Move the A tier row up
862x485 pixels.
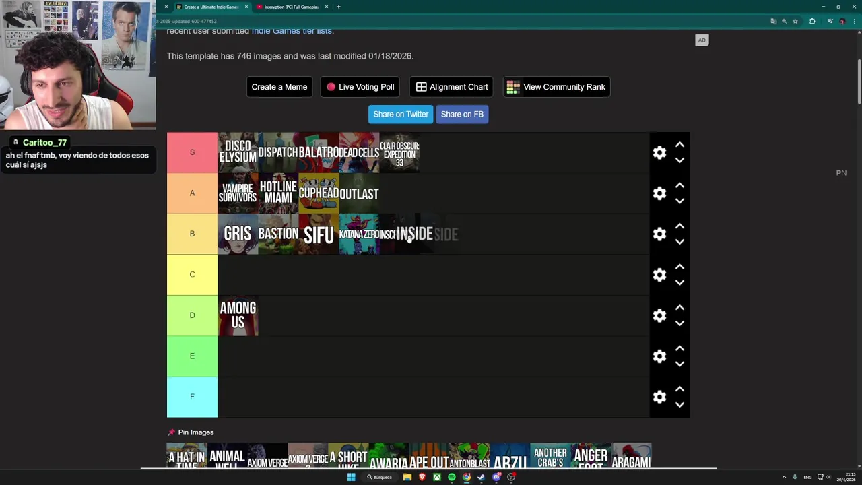tap(679, 185)
